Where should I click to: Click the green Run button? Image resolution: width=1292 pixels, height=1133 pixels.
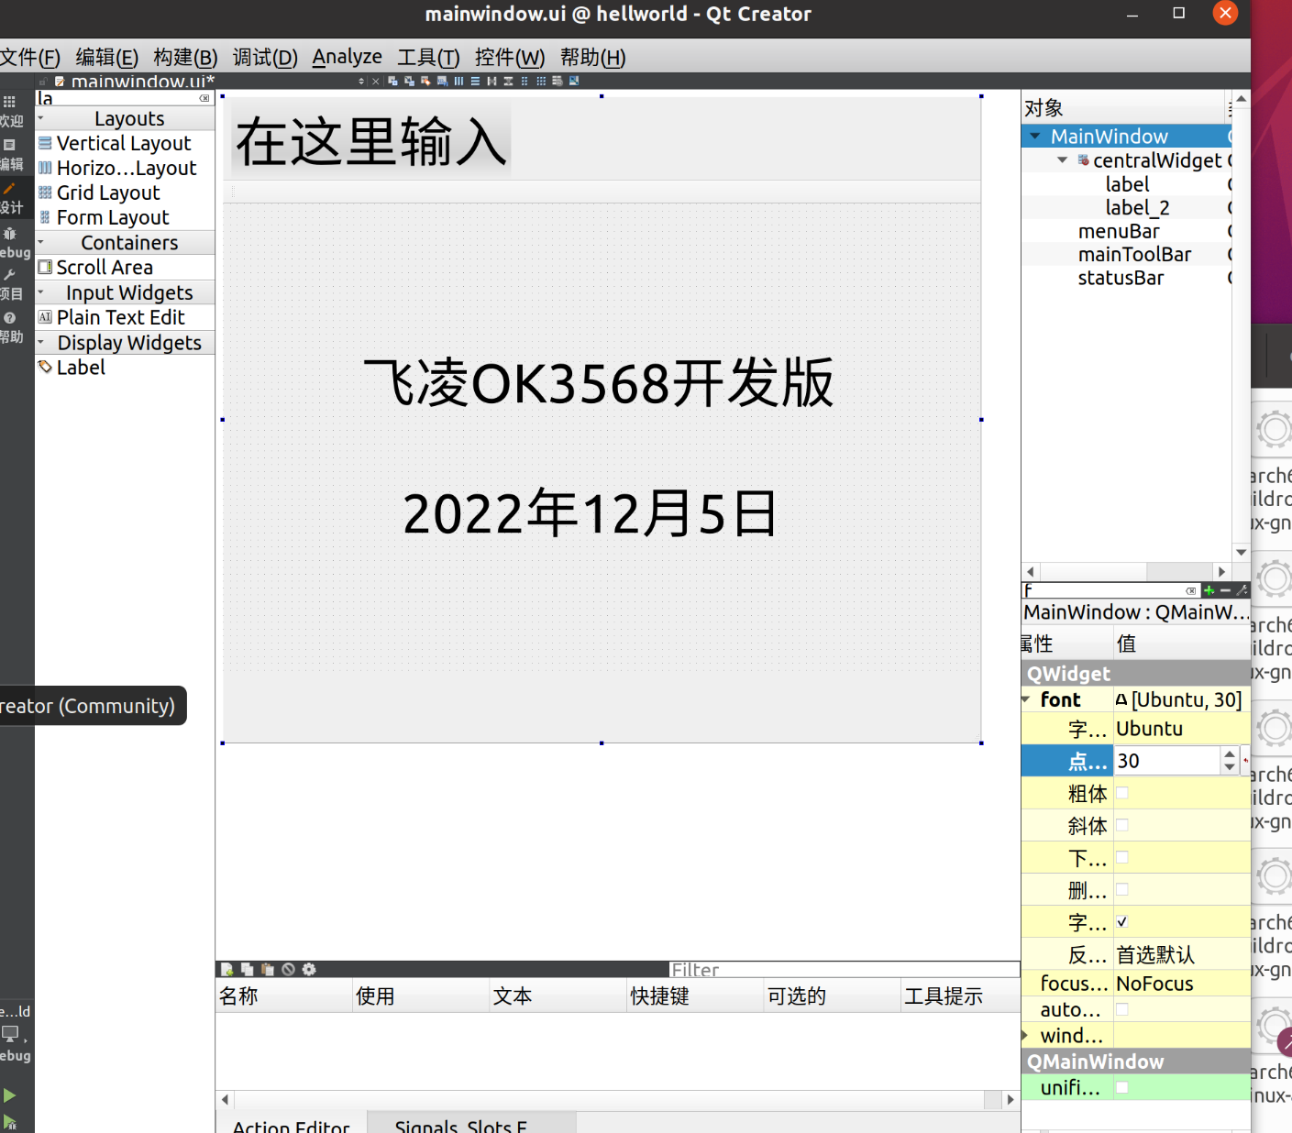click(x=9, y=1095)
